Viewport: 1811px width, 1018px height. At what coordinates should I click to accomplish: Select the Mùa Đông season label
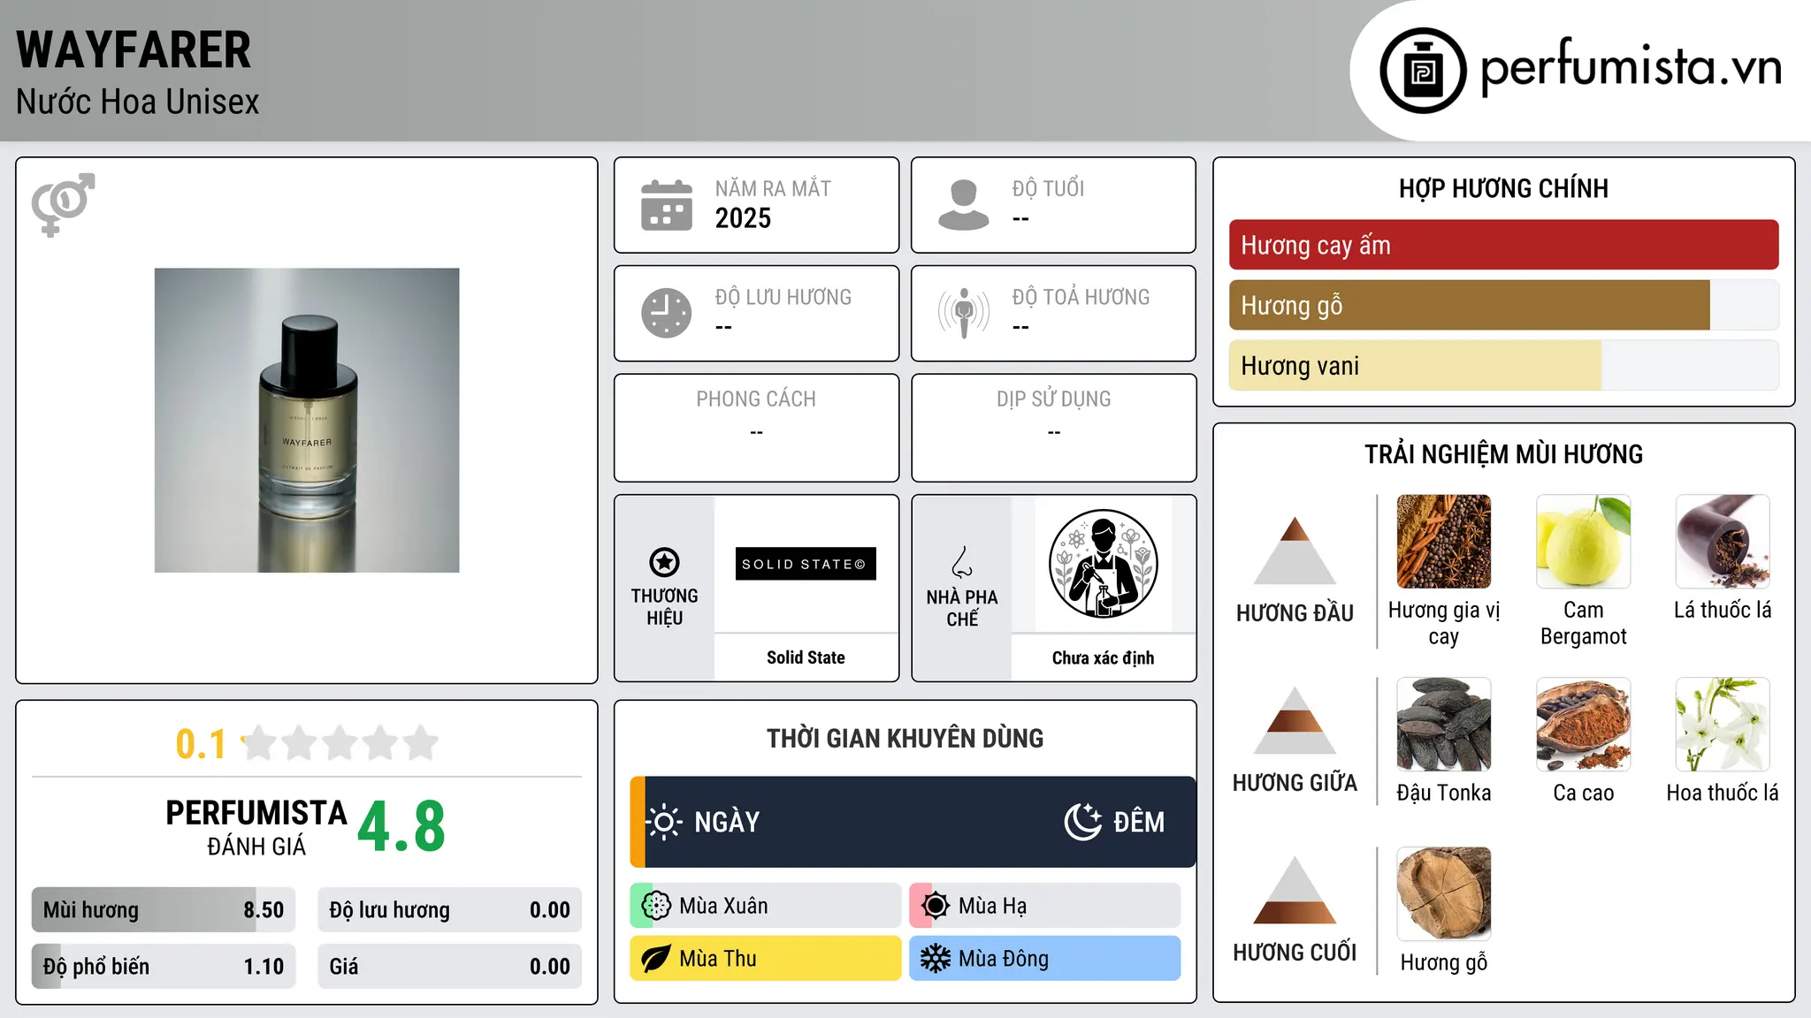click(x=1004, y=959)
